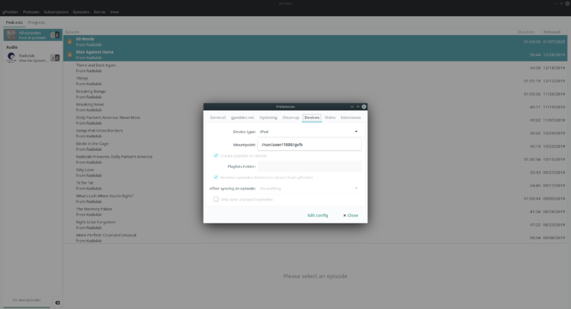Click the clear icon beside No new episodes
The height and width of the screenshot is (309, 571).
click(x=57, y=303)
